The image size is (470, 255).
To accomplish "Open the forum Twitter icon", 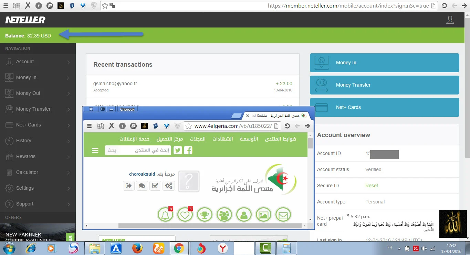I will pos(178,151).
